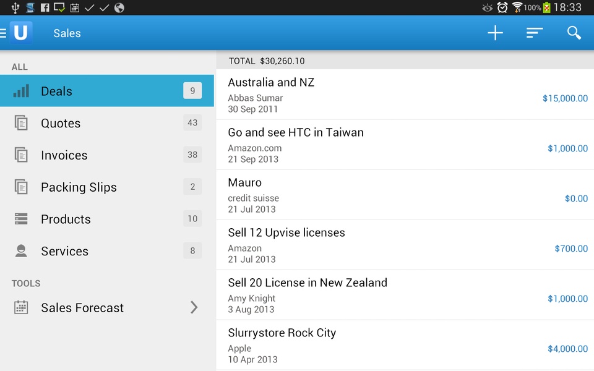Open Slurrystore Rock City deal
This screenshot has height=371, width=594.
point(405,345)
